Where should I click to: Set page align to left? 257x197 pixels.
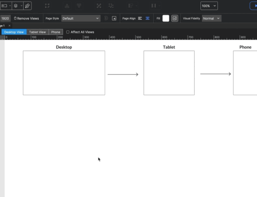click(x=140, y=19)
